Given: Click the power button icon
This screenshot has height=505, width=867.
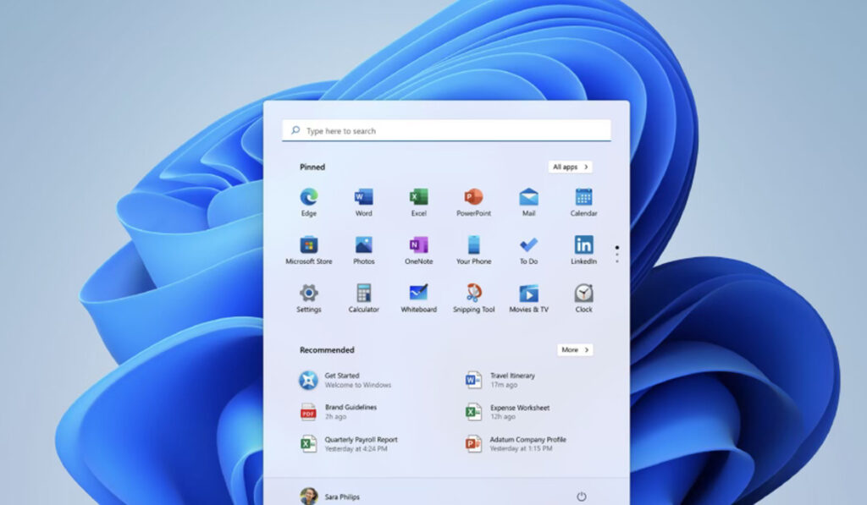Looking at the screenshot, I should pos(581,497).
